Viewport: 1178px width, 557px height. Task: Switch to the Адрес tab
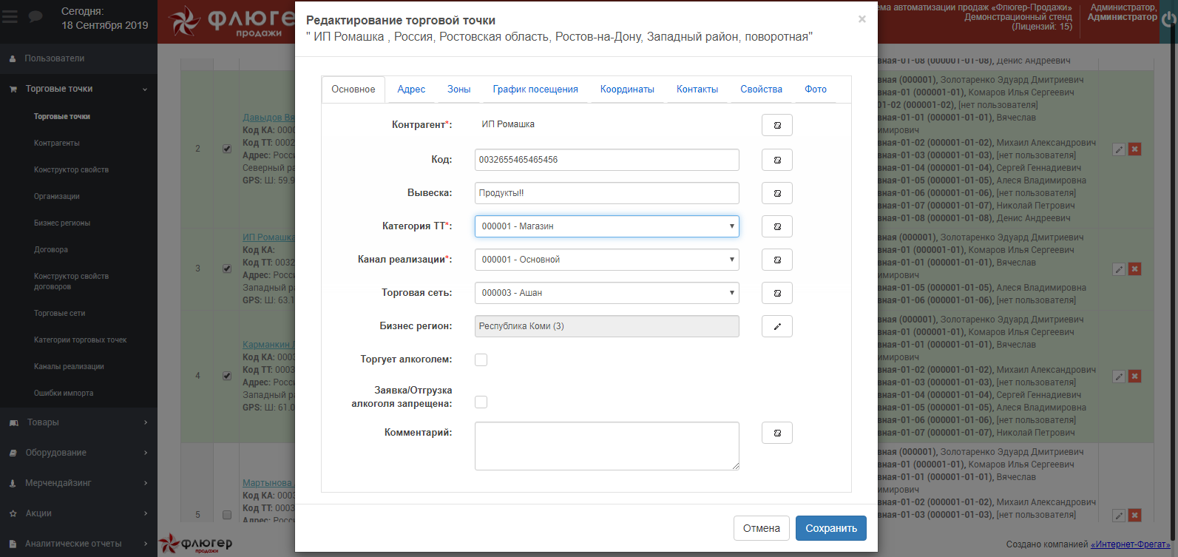pyautogui.click(x=411, y=90)
